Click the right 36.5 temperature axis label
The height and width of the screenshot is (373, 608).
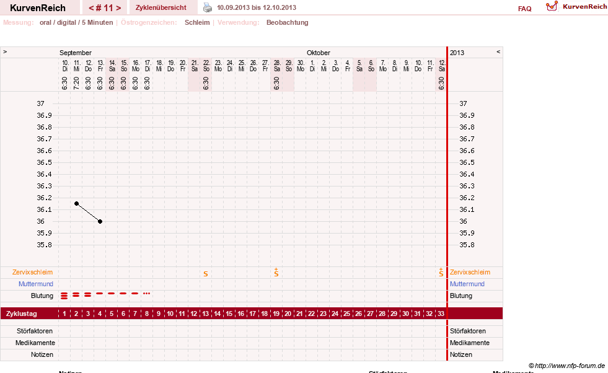(x=467, y=162)
